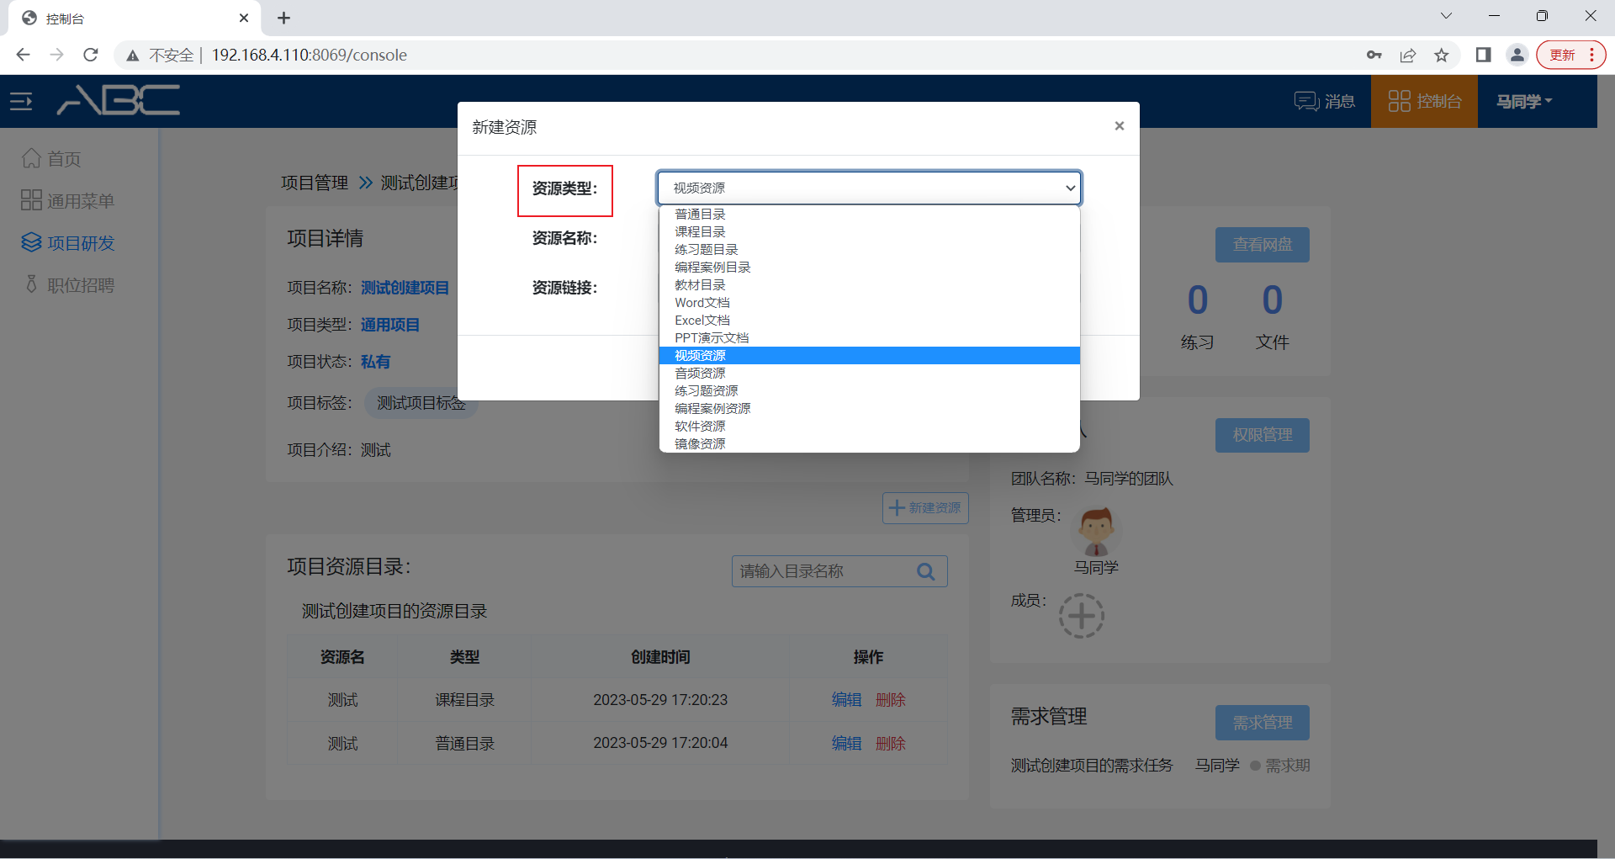Click the ABC logo

click(119, 100)
